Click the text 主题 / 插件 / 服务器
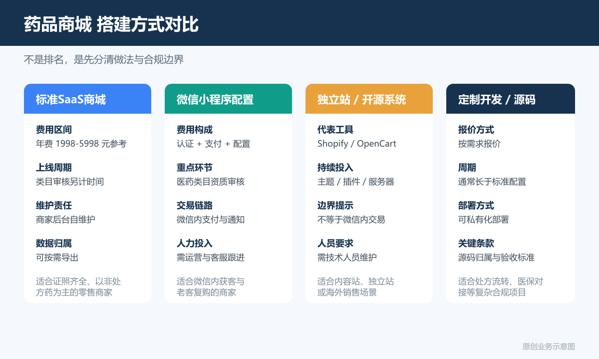Image resolution: width=599 pixels, height=359 pixels. pyautogui.click(x=356, y=181)
